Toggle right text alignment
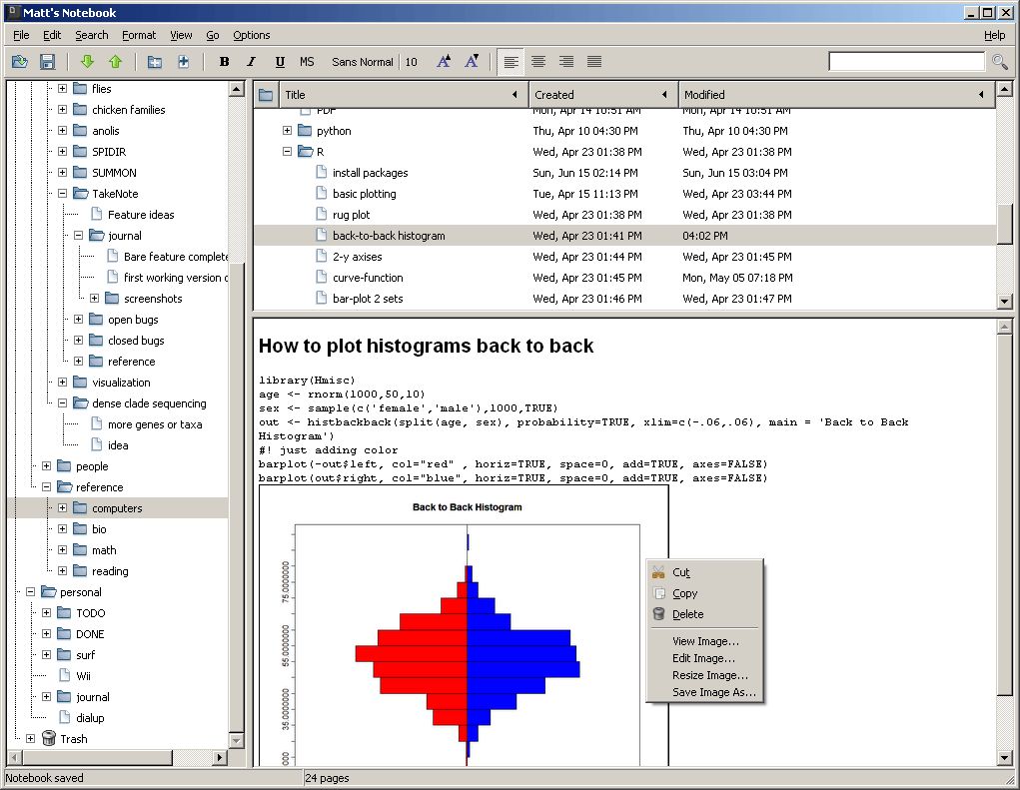 click(x=566, y=61)
